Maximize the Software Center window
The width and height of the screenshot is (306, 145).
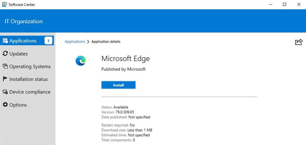click(x=284, y=4)
